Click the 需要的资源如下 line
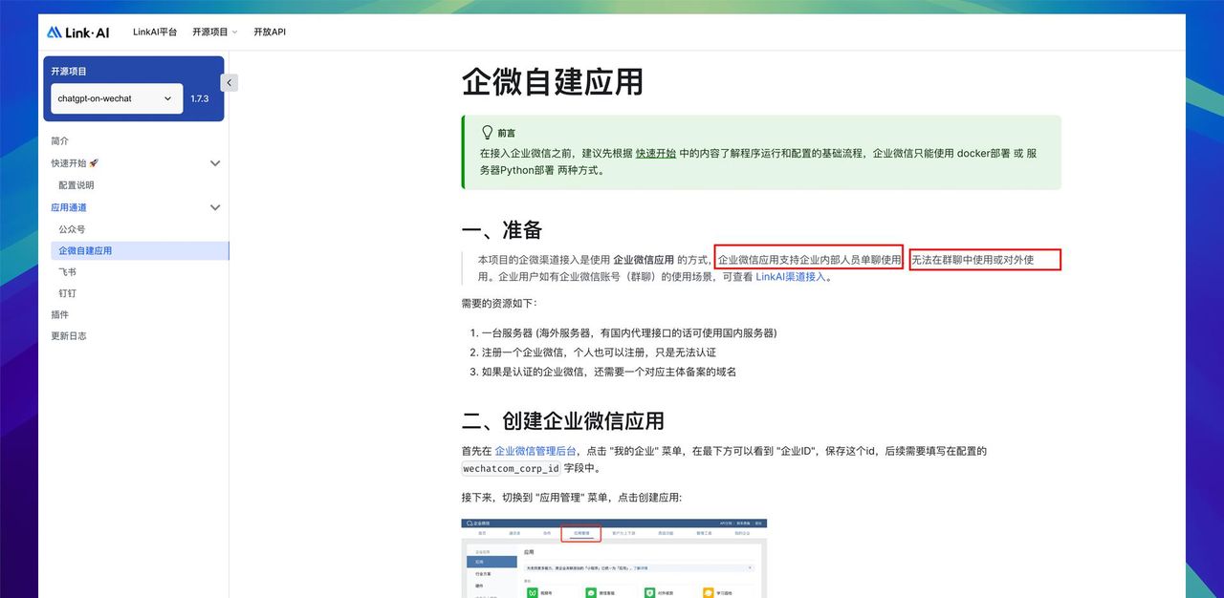1224x598 pixels. coord(499,303)
